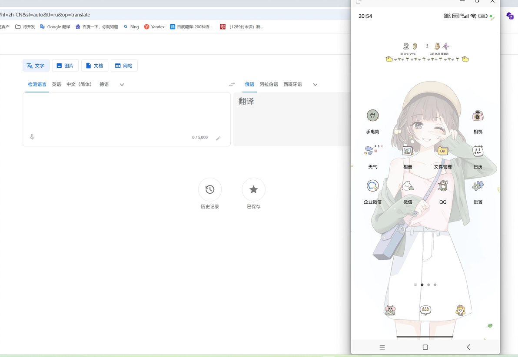The width and height of the screenshot is (518, 357).
Task: Open the 设置 settings gear icon
Action: pyautogui.click(x=478, y=185)
